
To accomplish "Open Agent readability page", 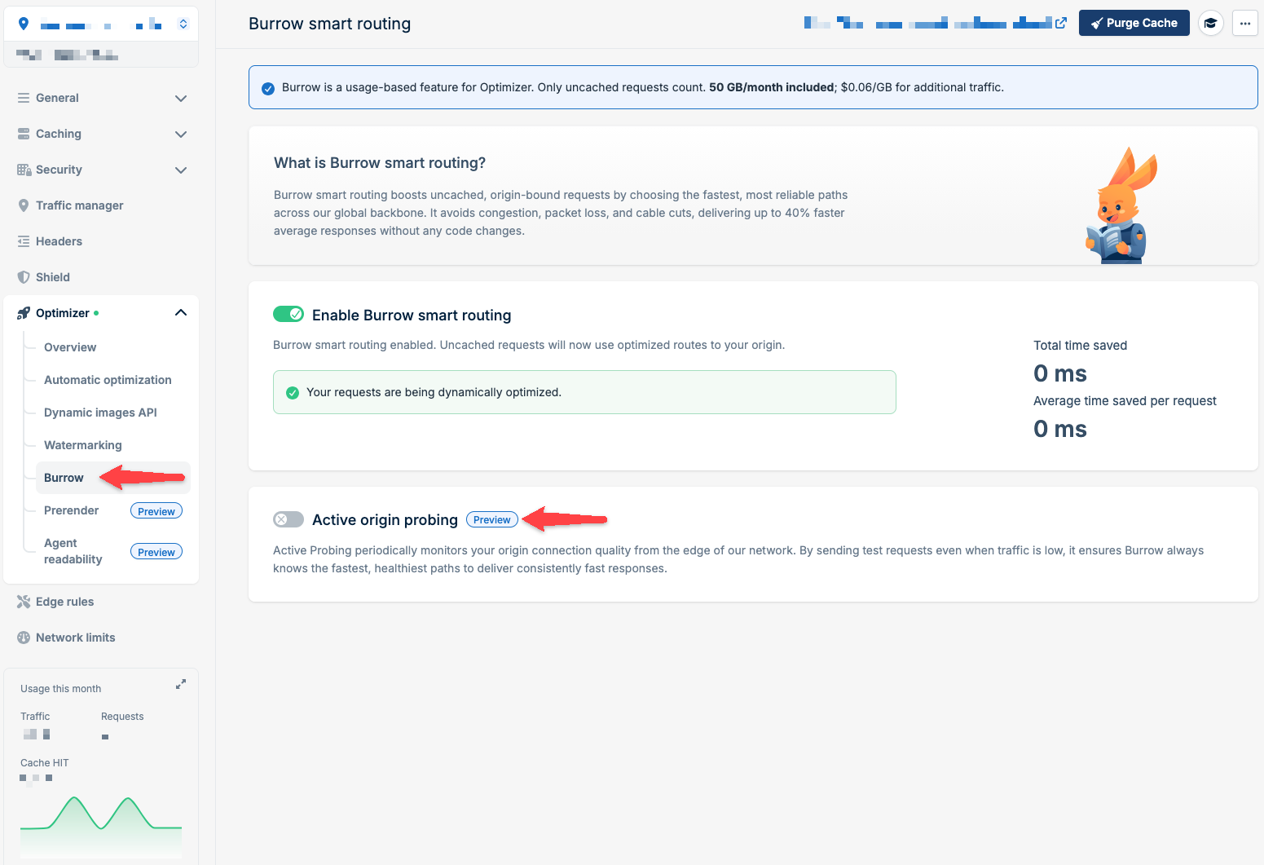I will (x=73, y=551).
